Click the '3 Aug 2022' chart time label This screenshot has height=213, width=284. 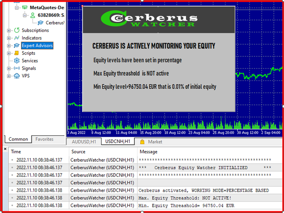pyautogui.click(x=76, y=133)
